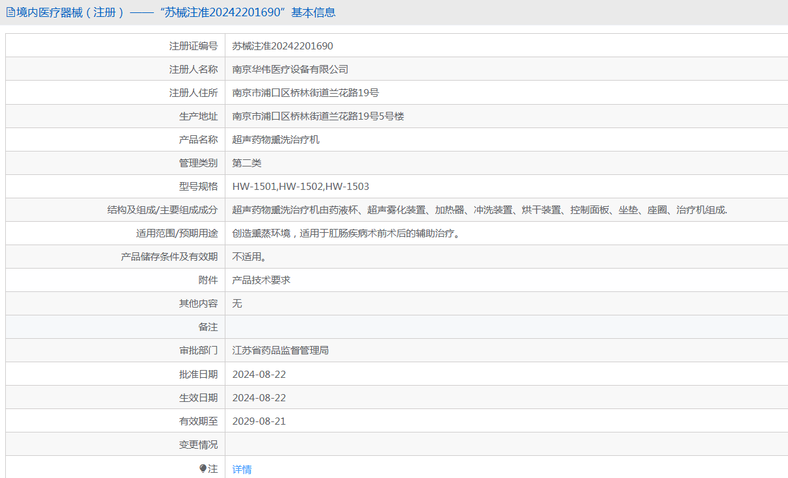Click the 结构及组成/主要组成成分 label
The height and width of the screenshot is (478, 788).
[162, 210]
